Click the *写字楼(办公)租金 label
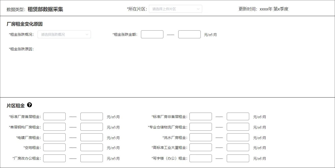This screenshot has height=168, width=335. [170, 158]
